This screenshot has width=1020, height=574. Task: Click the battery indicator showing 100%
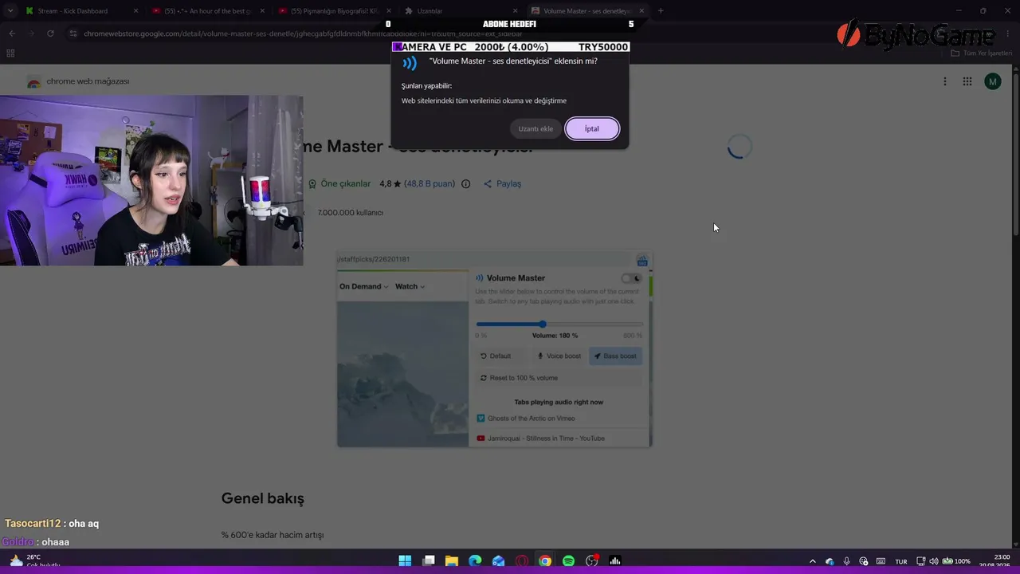(x=956, y=561)
